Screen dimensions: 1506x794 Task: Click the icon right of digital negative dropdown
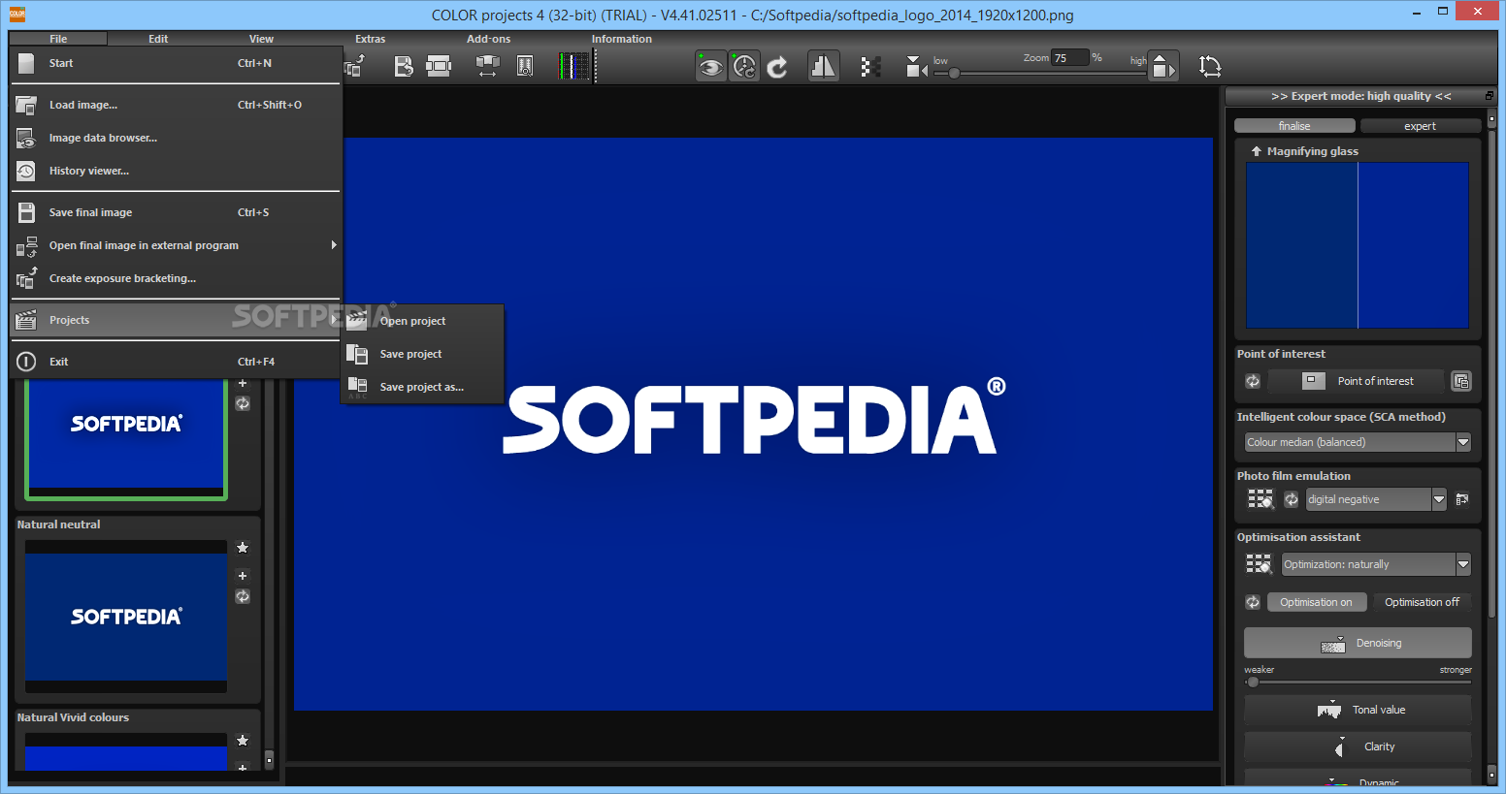point(1462,499)
